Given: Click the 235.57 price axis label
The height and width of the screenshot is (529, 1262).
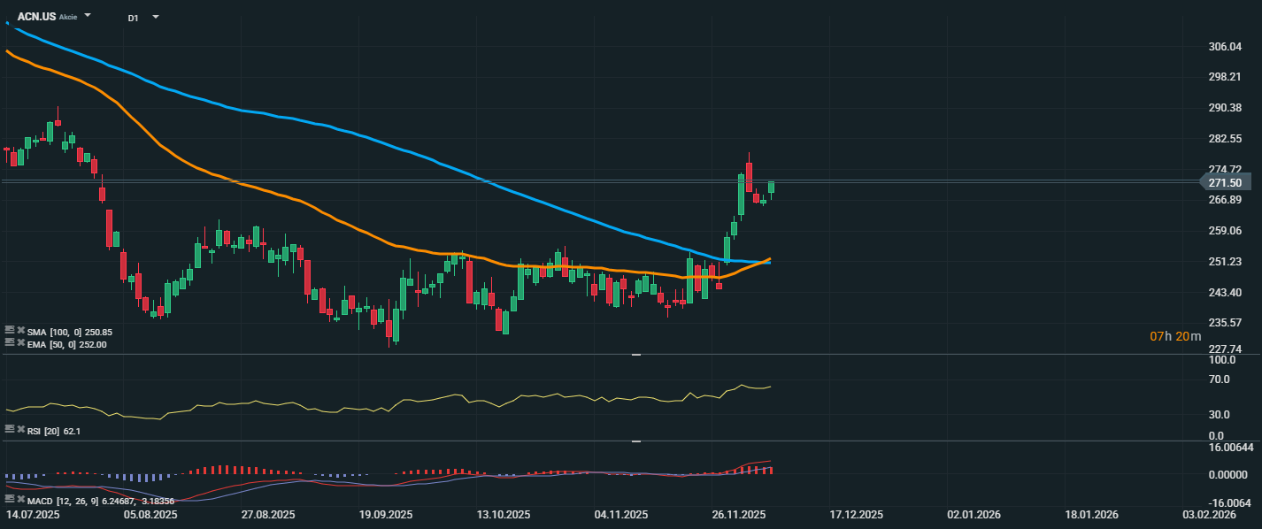Looking at the screenshot, I should [x=1225, y=323].
